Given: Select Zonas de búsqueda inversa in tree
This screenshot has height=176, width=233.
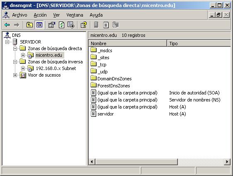Looking at the screenshot, I should click(55, 62).
